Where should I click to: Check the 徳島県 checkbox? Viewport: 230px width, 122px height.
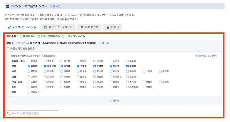pos(111,82)
